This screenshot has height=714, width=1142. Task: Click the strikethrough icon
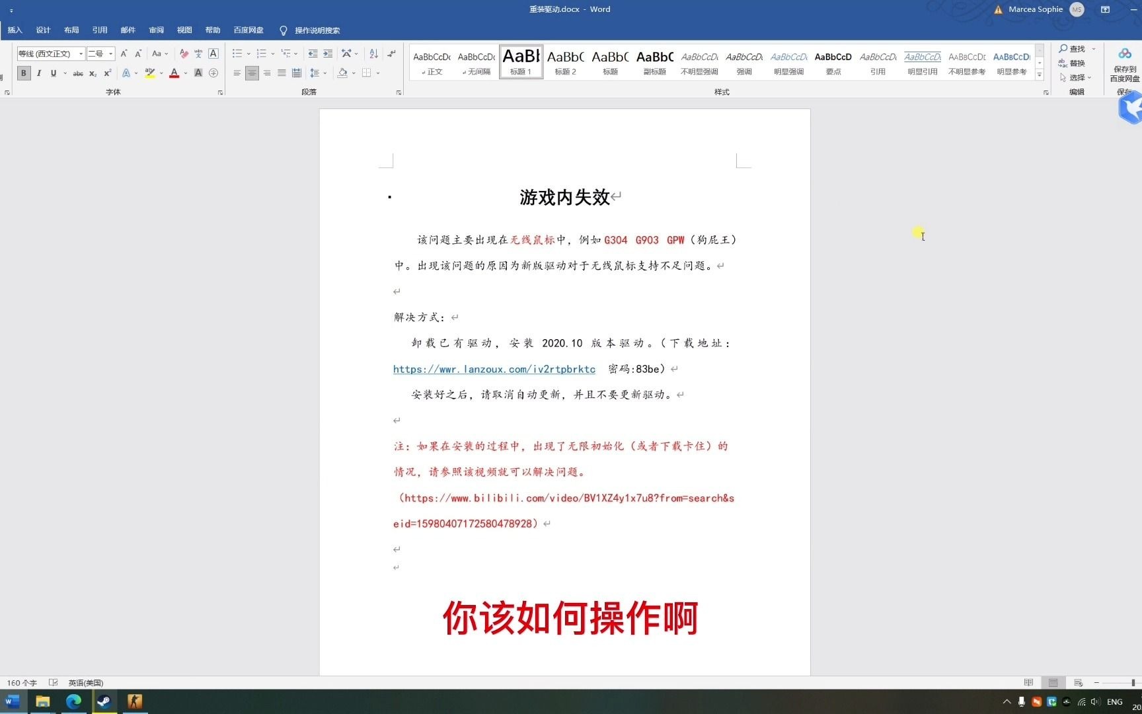coord(77,73)
